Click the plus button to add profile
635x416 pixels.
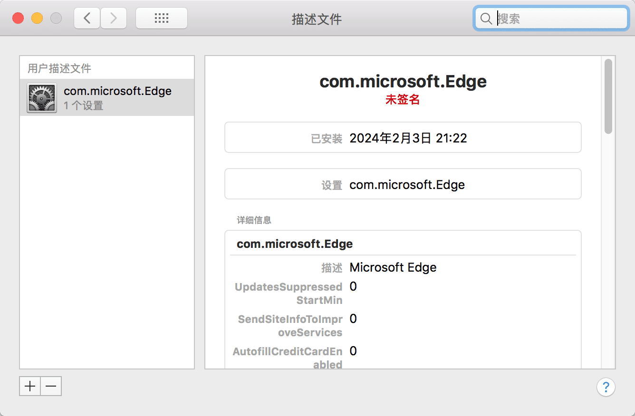pos(30,387)
